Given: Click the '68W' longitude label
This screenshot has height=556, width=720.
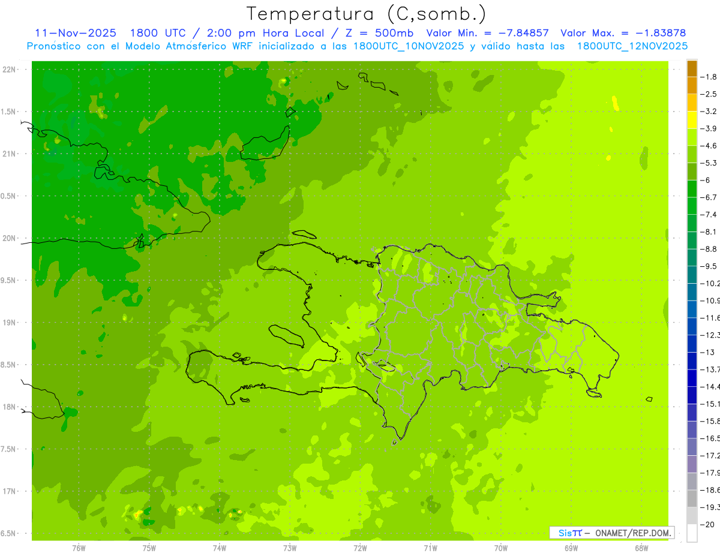Looking at the screenshot, I should pos(641,548).
